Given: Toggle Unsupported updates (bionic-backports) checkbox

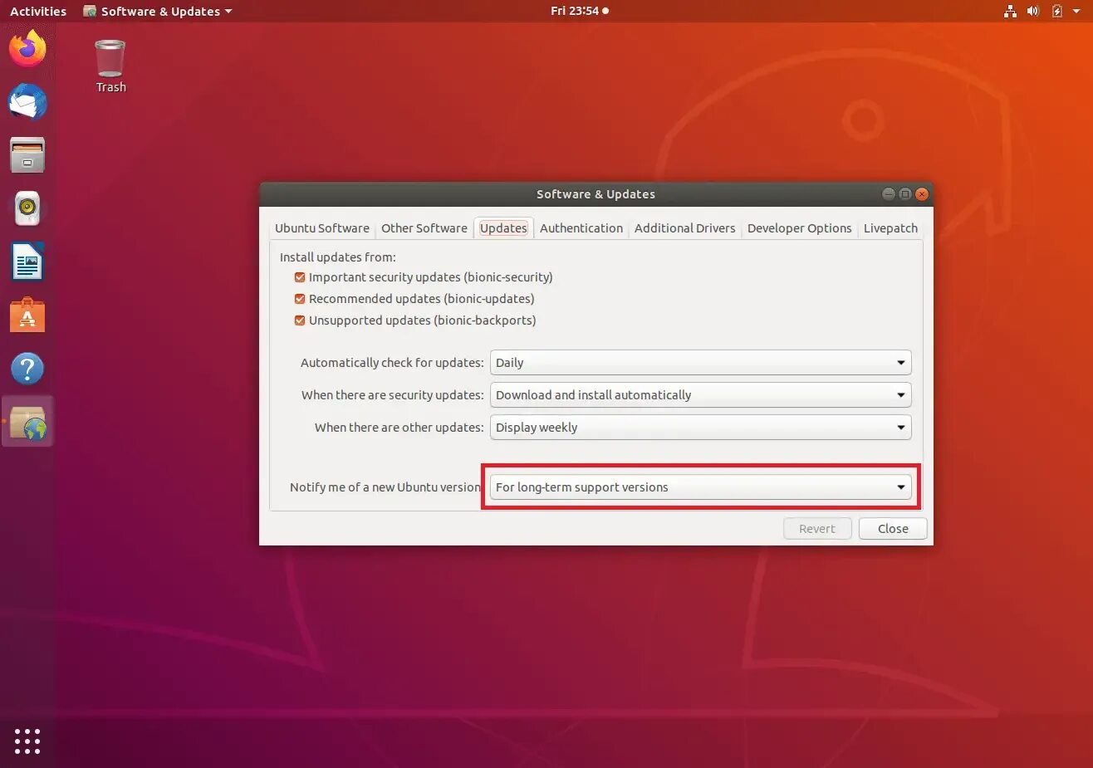Looking at the screenshot, I should coord(300,320).
